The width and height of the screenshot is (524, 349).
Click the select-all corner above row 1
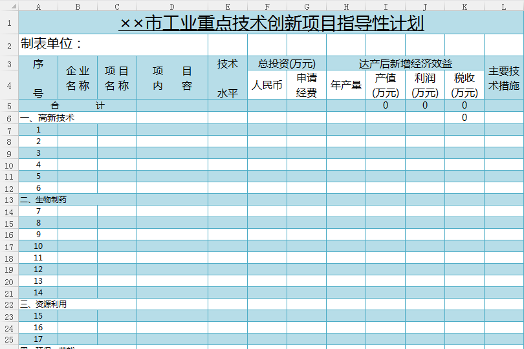tap(9, 6)
